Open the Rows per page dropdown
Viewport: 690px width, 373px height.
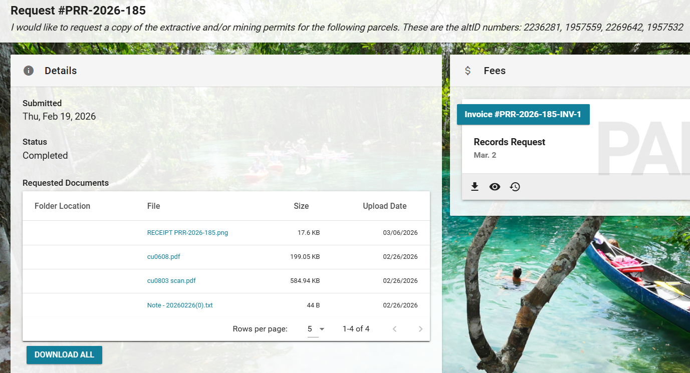click(x=316, y=329)
